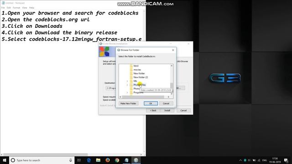
Task: Open Firefox from taskbar
Action: point(108,160)
